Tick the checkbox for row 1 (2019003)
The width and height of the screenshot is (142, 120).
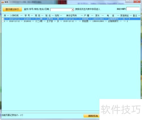click(3, 19)
